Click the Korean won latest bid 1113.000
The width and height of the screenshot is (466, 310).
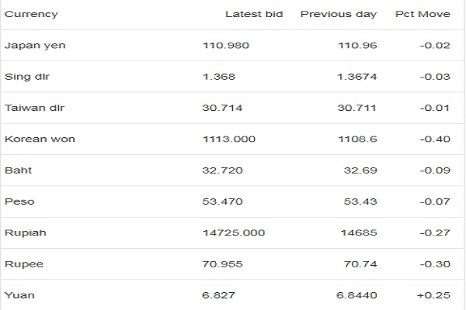coord(229,139)
